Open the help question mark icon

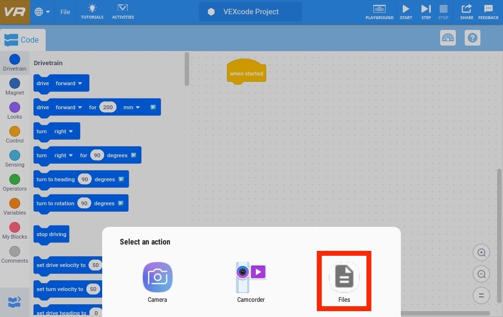(x=472, y=38)
